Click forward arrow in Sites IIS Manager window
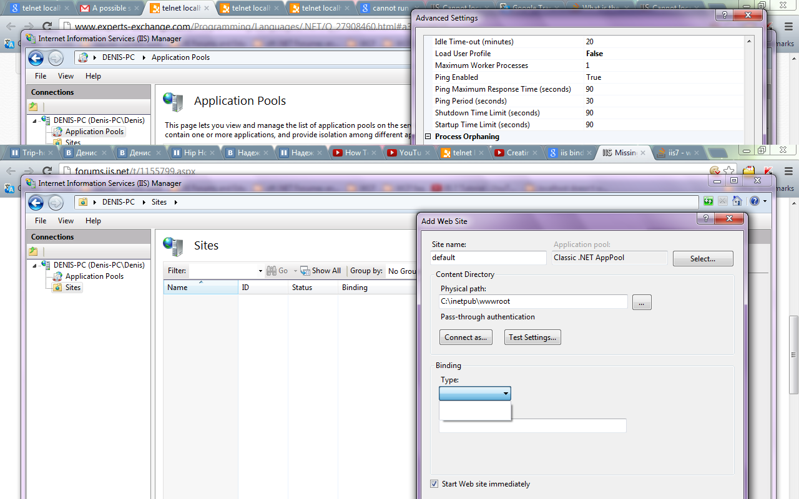799x499 pixels. click(56, 203)
